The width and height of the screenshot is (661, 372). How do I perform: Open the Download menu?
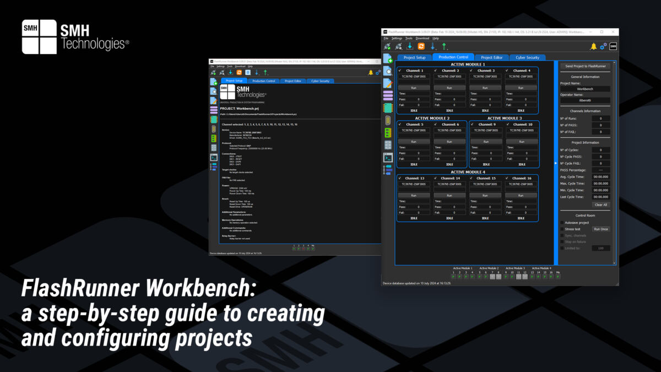click(x=422, y=38)
